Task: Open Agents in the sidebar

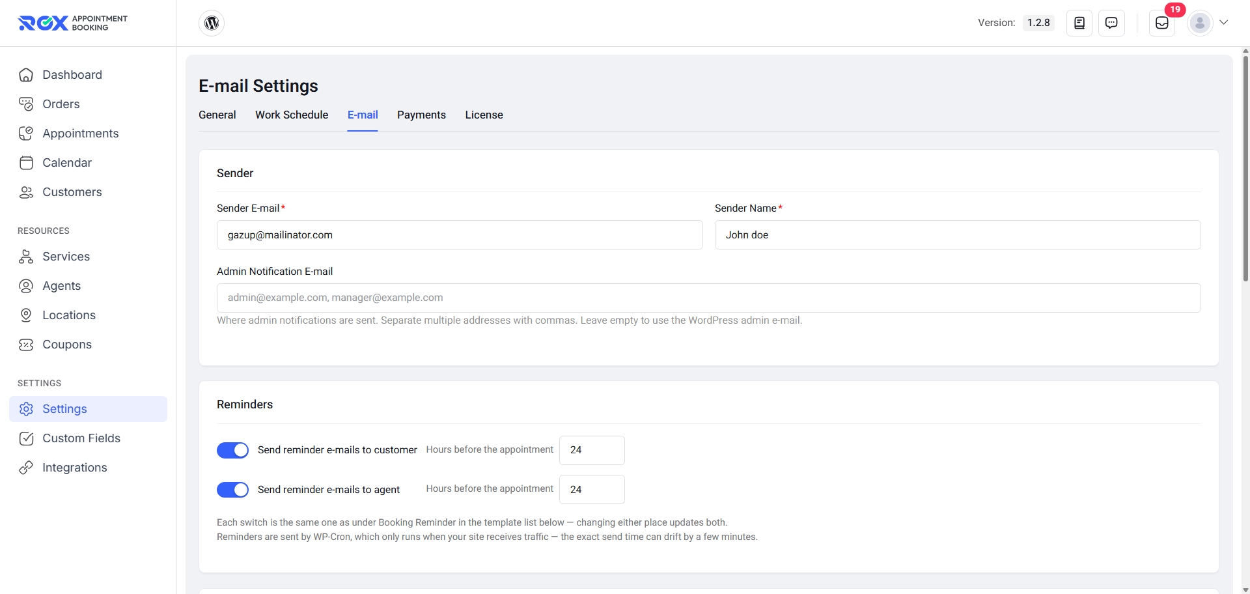Action: tap(88, 286)
